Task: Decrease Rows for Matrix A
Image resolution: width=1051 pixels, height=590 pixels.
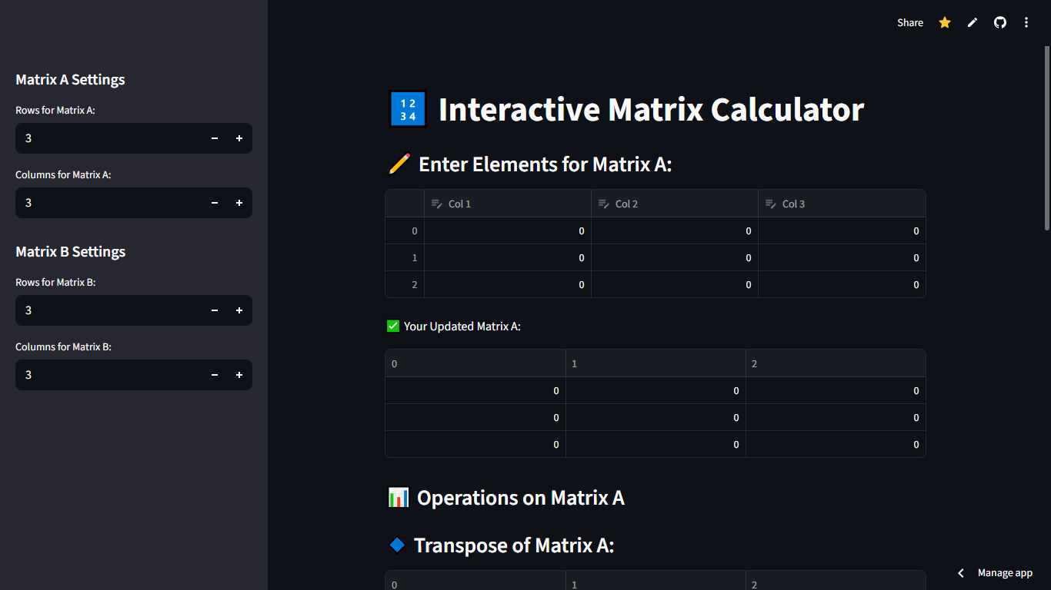Action: coord(215,138)
